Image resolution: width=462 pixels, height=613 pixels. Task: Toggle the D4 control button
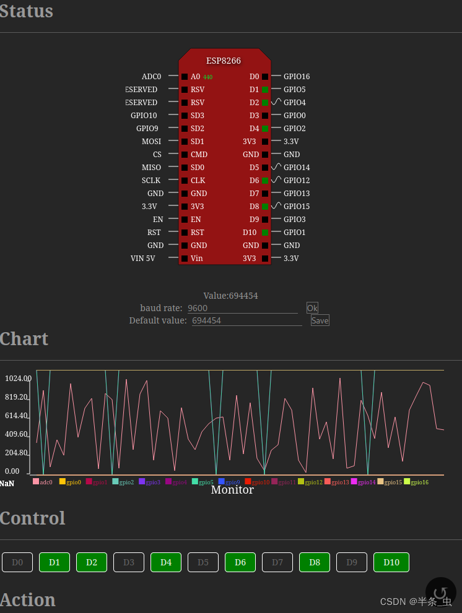coord(166,562)
